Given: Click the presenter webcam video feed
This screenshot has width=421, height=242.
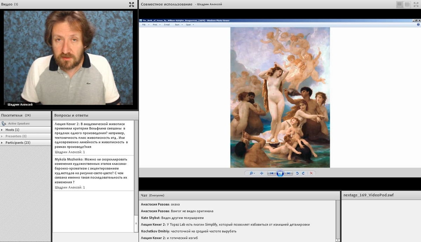Looking at the screenshot, I should 68,58.
